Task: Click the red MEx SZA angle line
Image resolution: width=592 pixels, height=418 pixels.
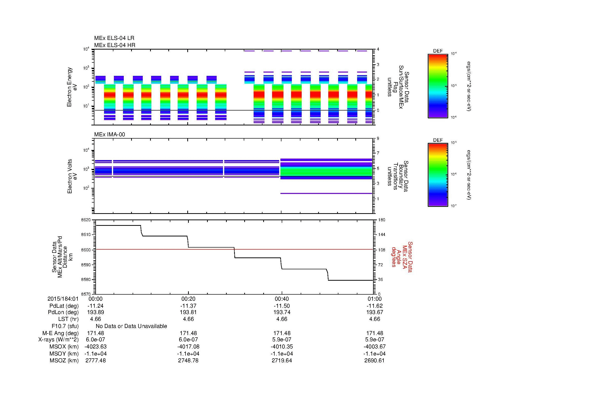Action: (234, 249)
